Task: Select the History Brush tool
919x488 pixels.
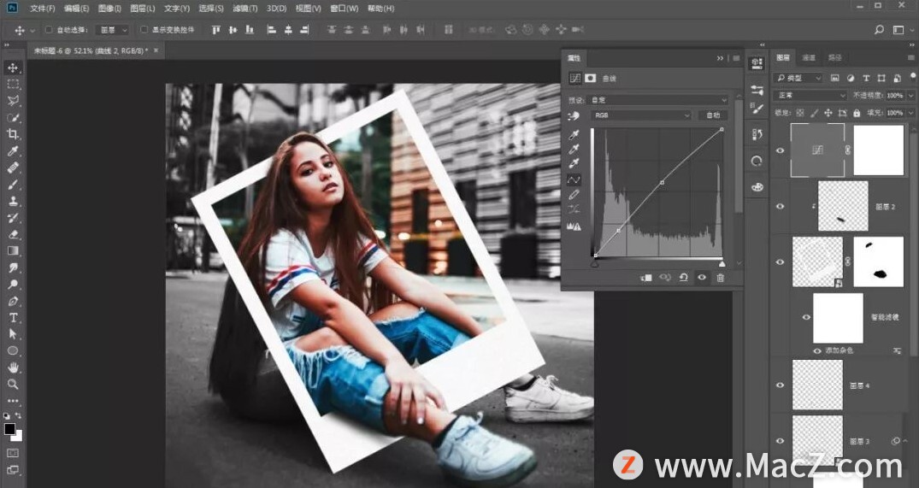Action: coord(13,217)
